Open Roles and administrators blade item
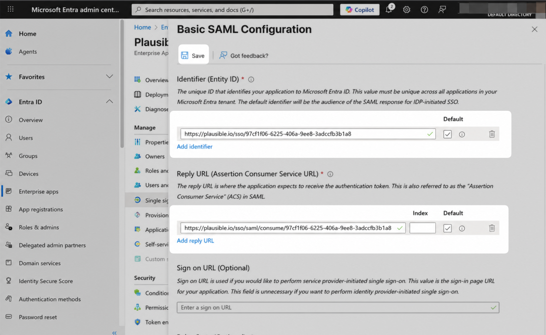Image resolution: width=546 pixels, height=335 pixels. pyautogui.click(x=151, y=170)
